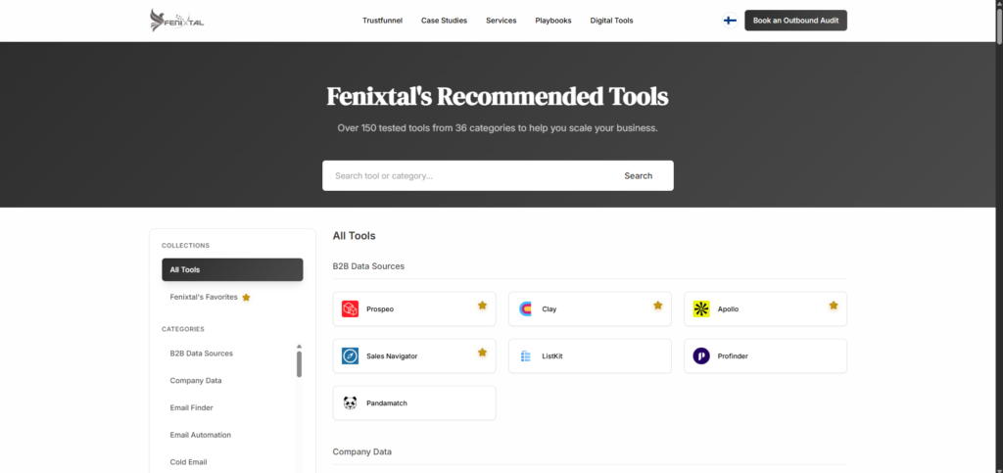Open the Case Studies nav item
The image size is (1003, 473).
(444, 21)
